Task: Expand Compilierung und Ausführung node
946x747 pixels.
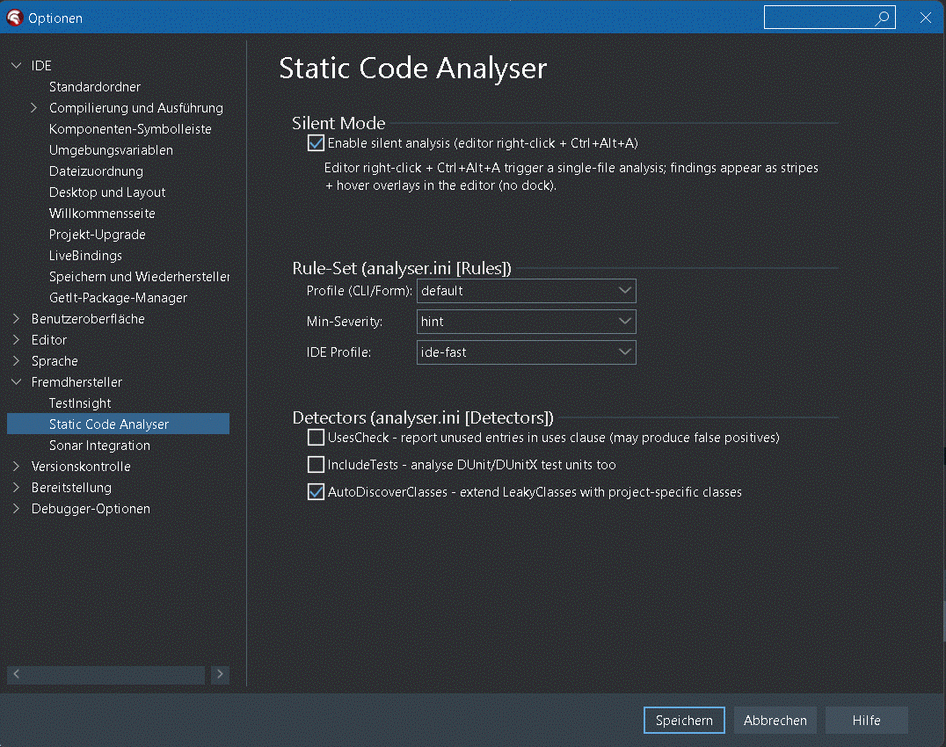Action: point(33,107)
